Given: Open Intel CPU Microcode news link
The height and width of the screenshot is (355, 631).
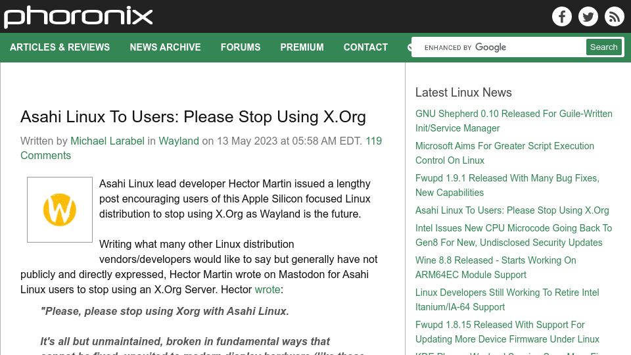Looking at the screenshot, I should point(513,235).
